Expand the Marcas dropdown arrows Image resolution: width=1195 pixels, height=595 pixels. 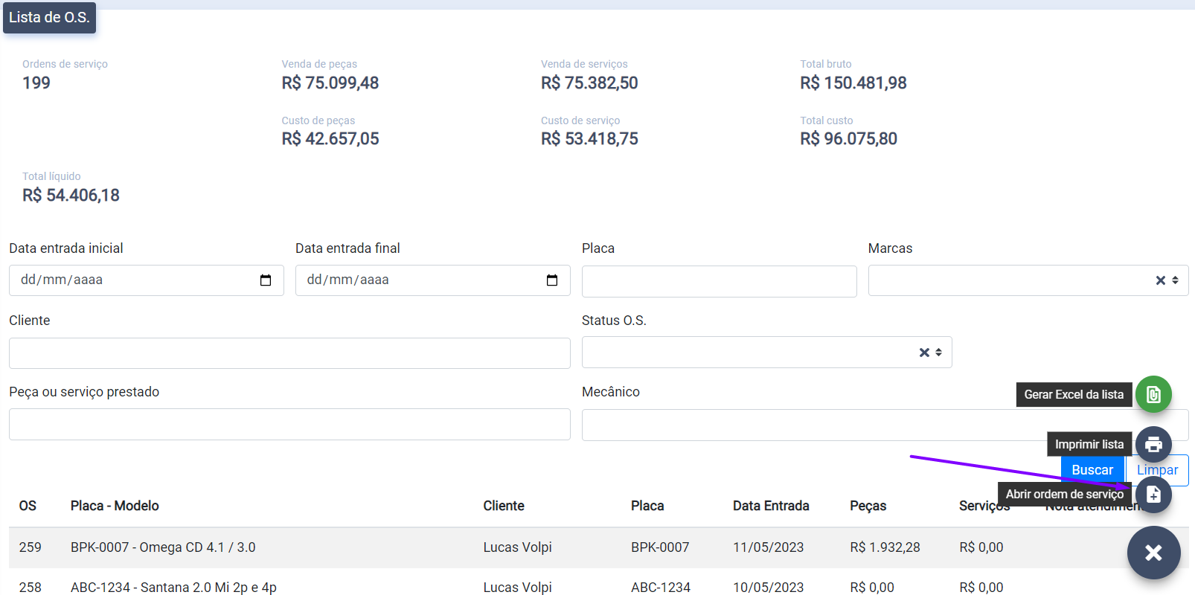coord(1176,280)
